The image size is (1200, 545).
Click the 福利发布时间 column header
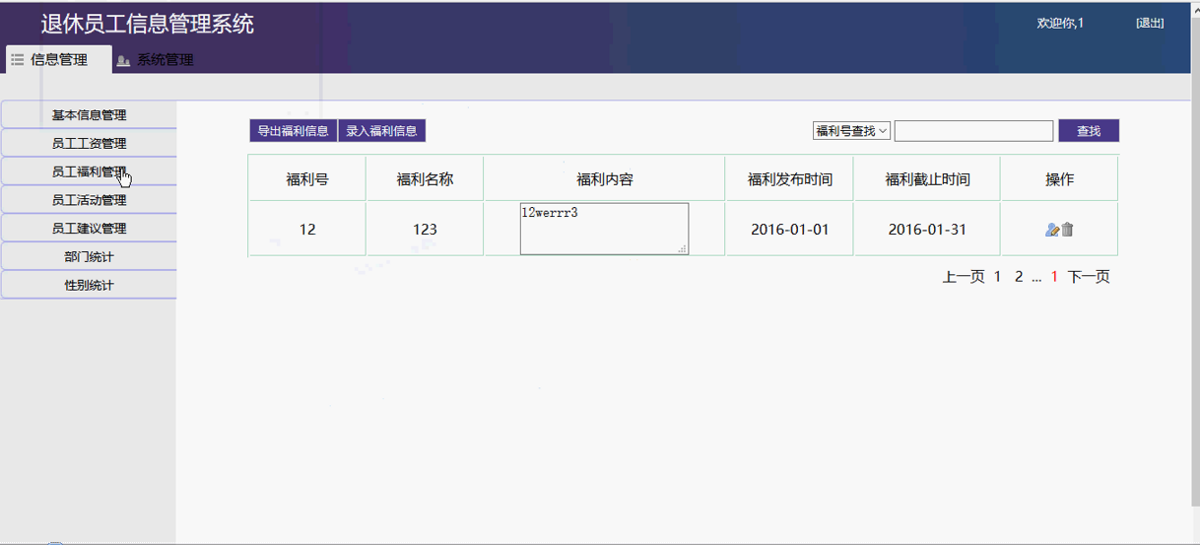(790, 179)
